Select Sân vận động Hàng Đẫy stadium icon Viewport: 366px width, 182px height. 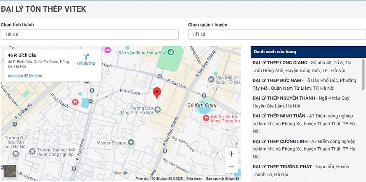pos(171,52)
